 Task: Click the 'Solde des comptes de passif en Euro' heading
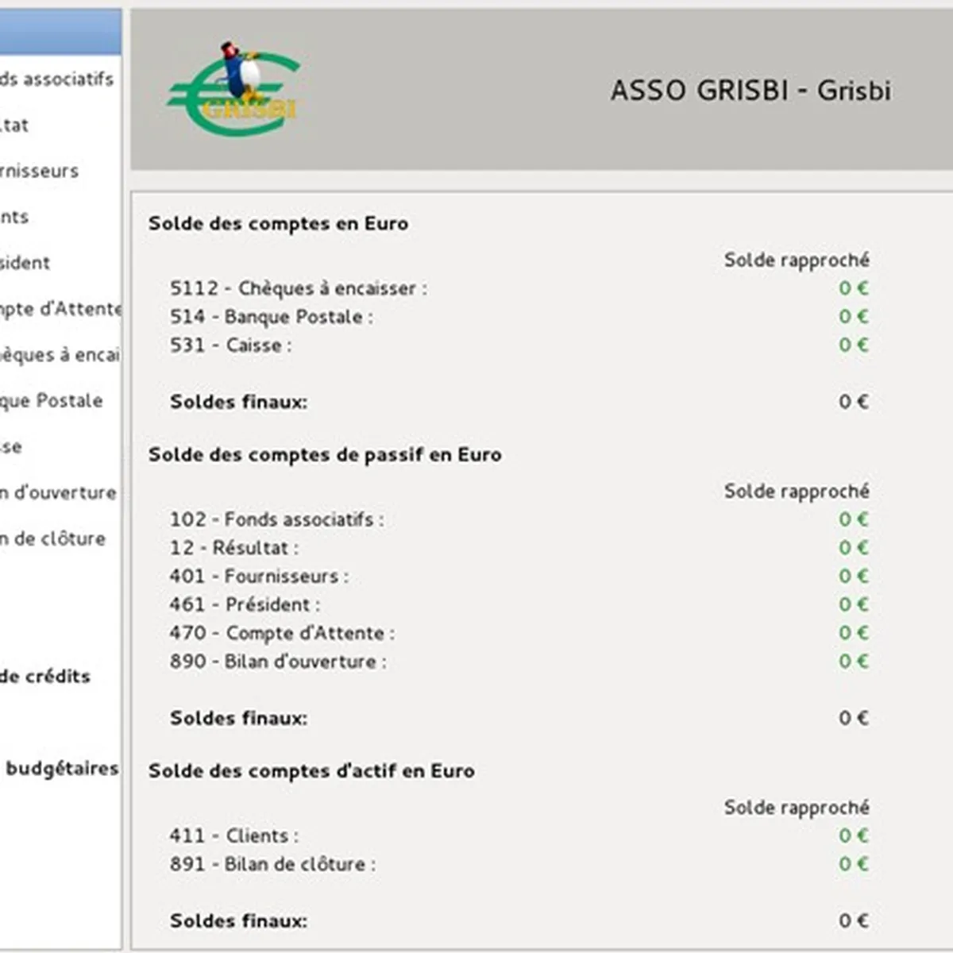point(325,455)
